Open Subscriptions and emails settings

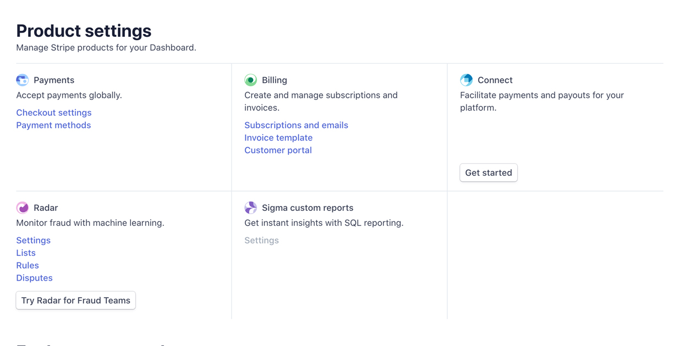296,125
